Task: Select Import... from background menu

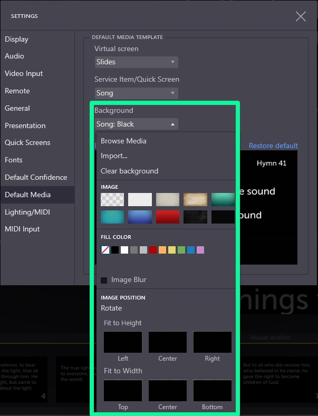Action: (x=114, y=156)
